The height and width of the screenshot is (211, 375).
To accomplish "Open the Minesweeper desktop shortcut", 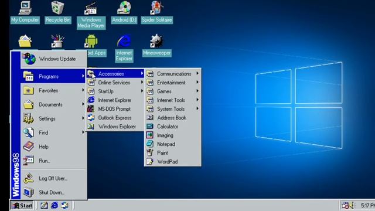I will point(157,46).
